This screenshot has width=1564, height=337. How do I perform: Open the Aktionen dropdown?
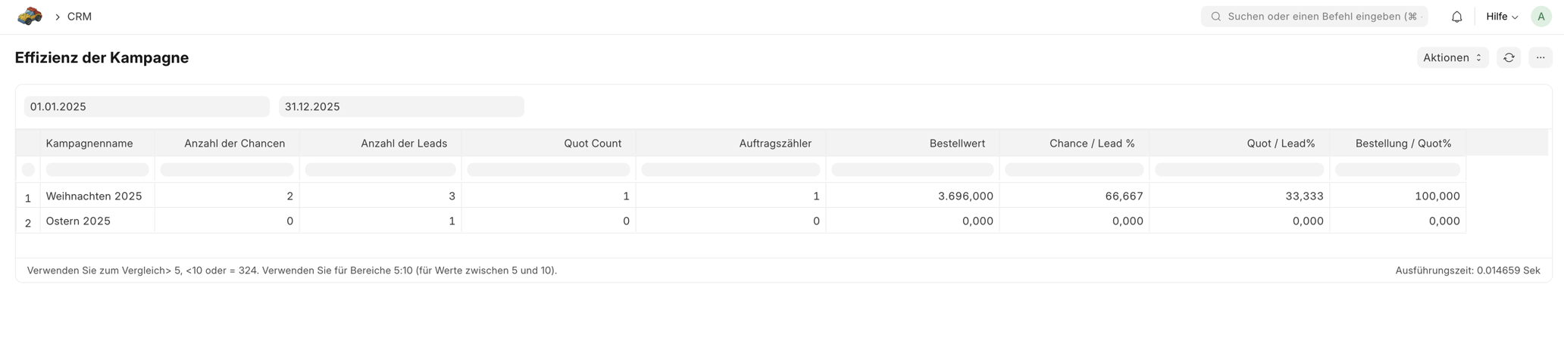1452,57
